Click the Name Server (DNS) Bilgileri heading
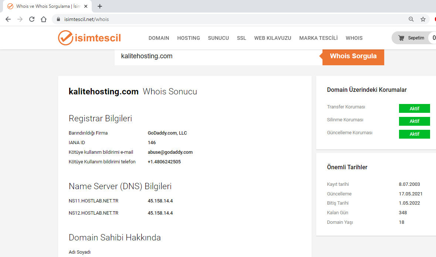 [120, 186]
